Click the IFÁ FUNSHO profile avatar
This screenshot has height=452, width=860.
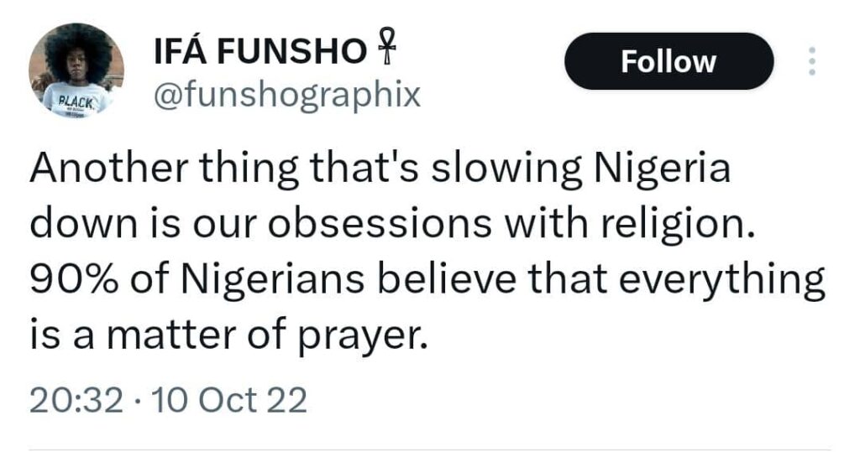[76, 71]
